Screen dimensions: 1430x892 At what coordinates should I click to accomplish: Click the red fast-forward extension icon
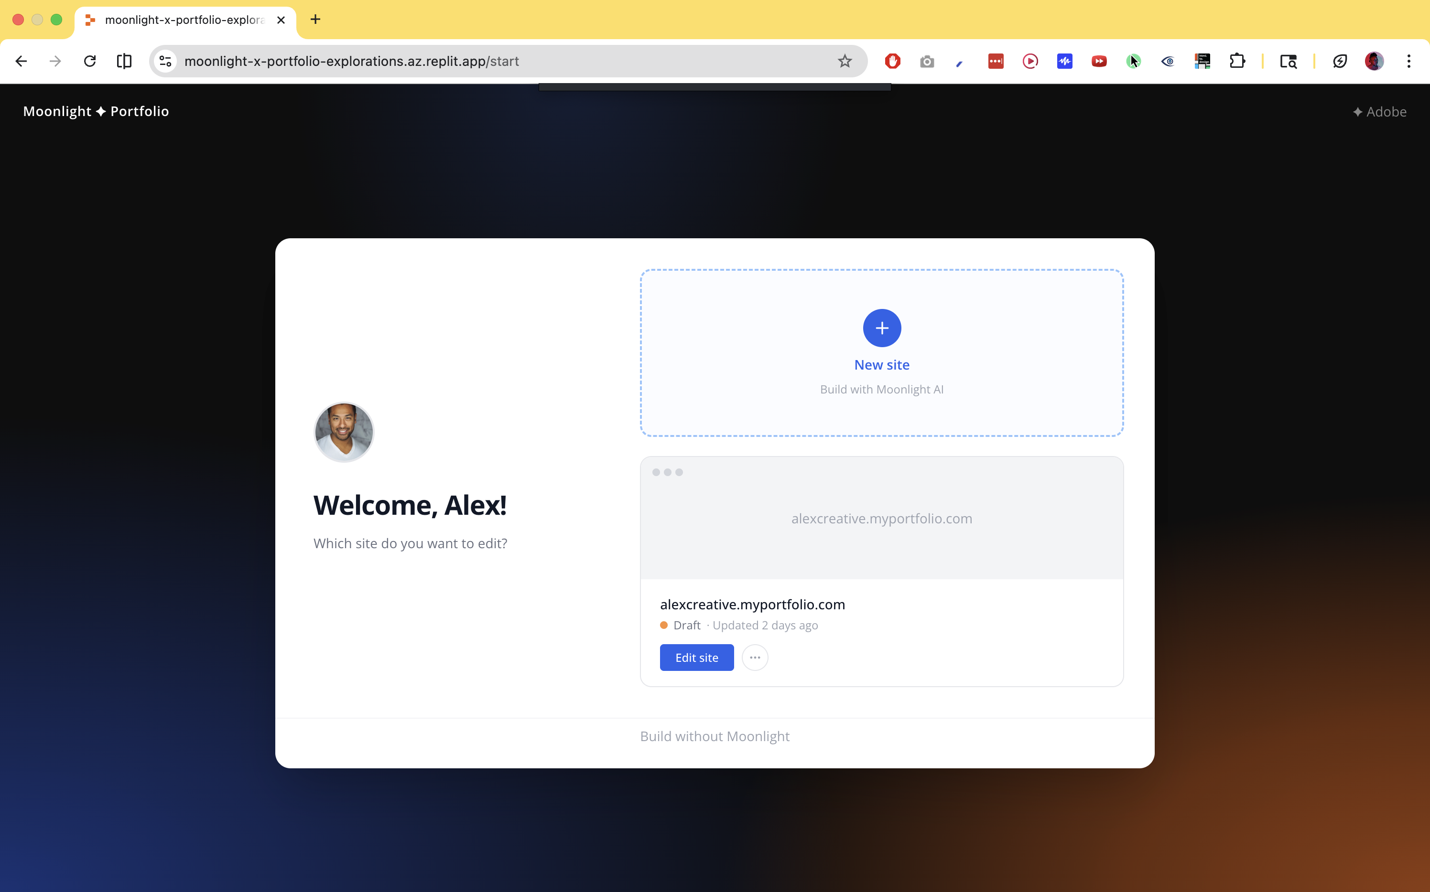pyautogui.click(x=1099, y=61)
